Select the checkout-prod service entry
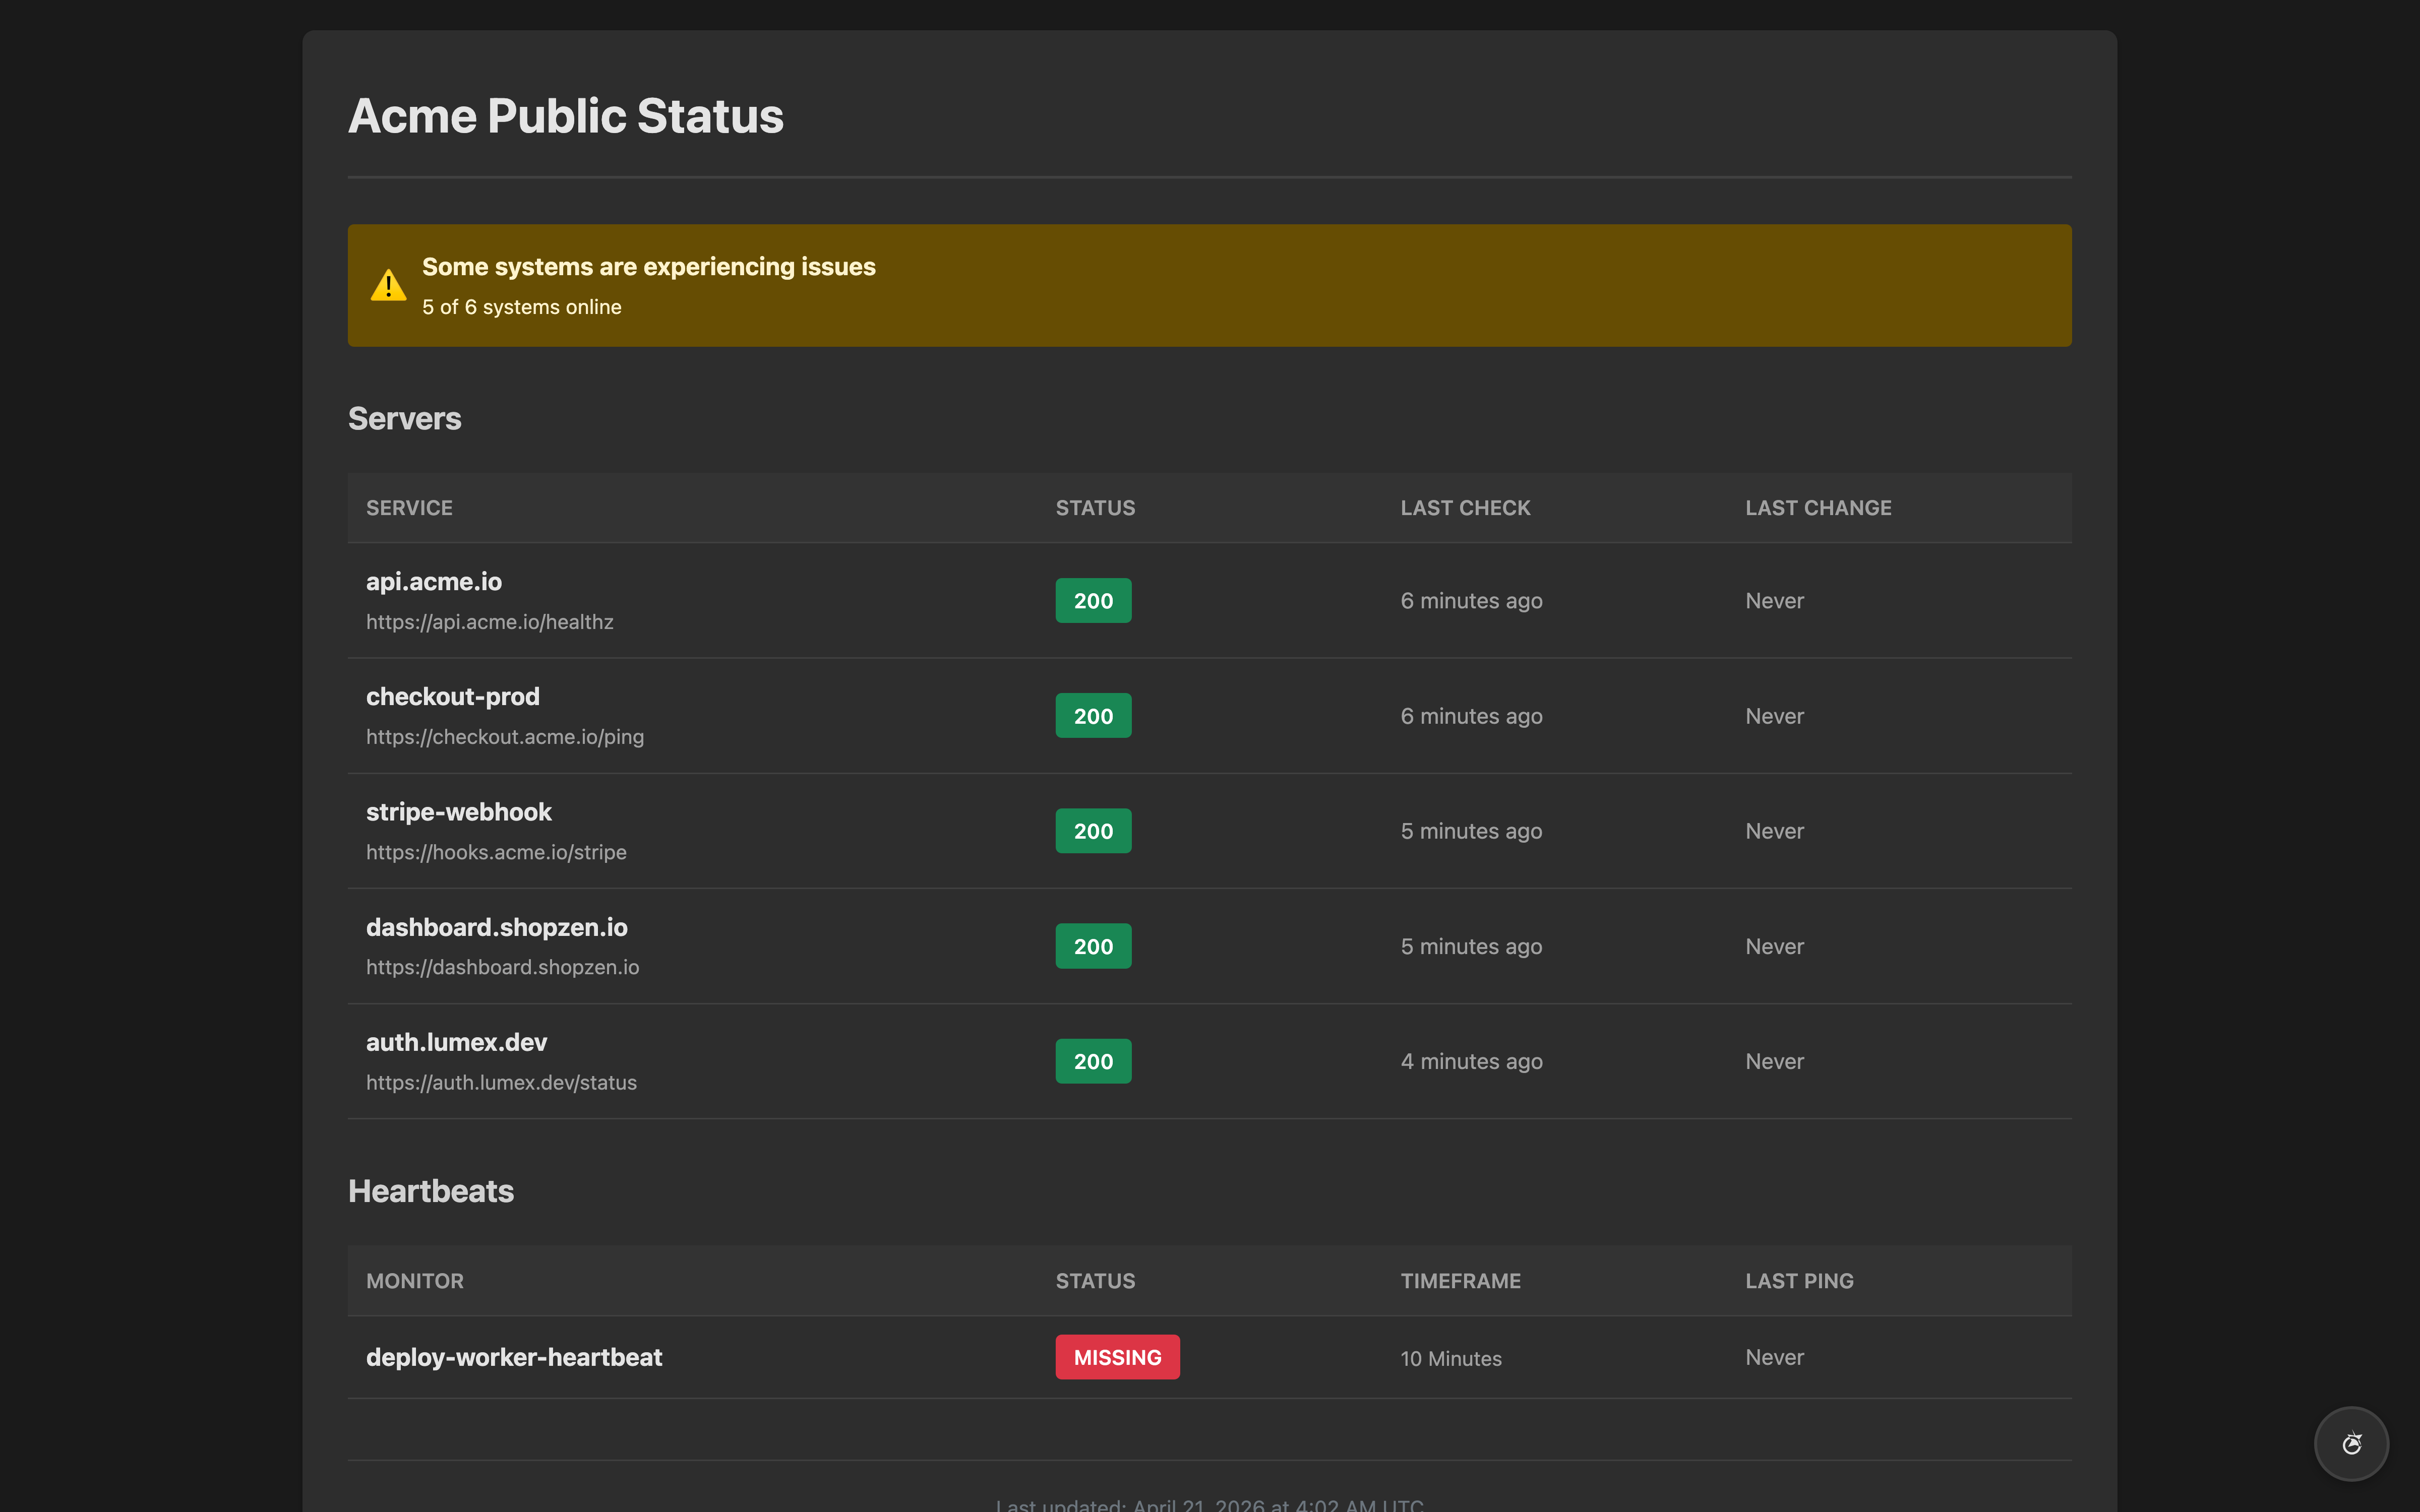This screenshot has width=2420, height=1512. [x=451, y=696]
